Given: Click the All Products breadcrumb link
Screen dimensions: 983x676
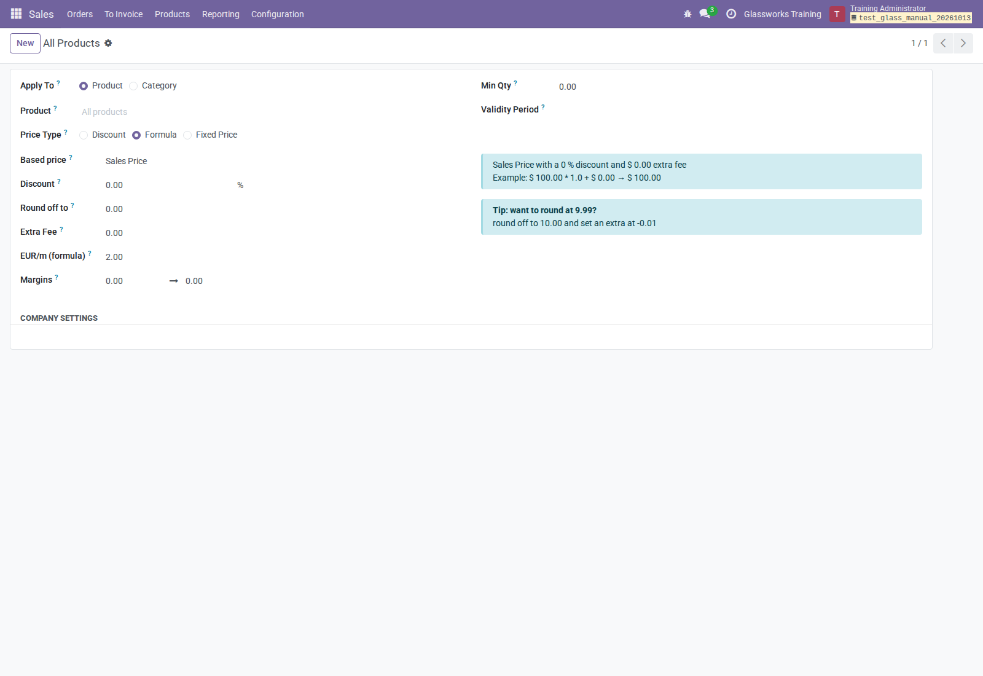Looking at the screenshot, I should tap(71, 43).
